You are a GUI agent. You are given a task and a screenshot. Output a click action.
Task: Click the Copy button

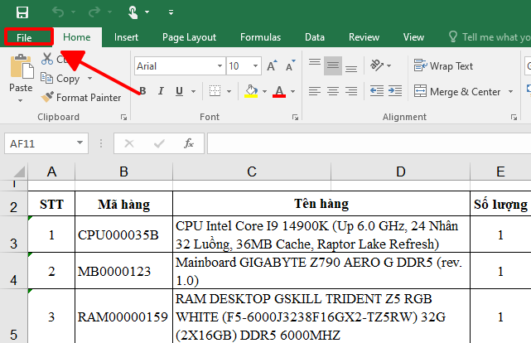[60, 79]
